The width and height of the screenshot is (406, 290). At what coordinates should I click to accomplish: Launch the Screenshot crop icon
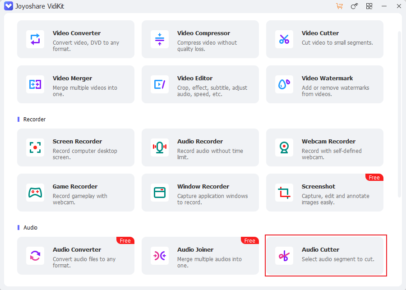[x=284, y=193]
